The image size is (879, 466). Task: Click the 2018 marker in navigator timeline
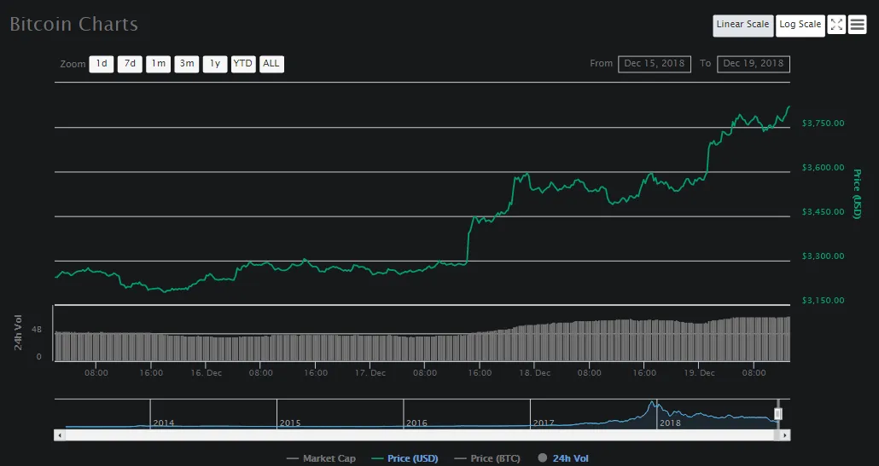tap(671, 423)
